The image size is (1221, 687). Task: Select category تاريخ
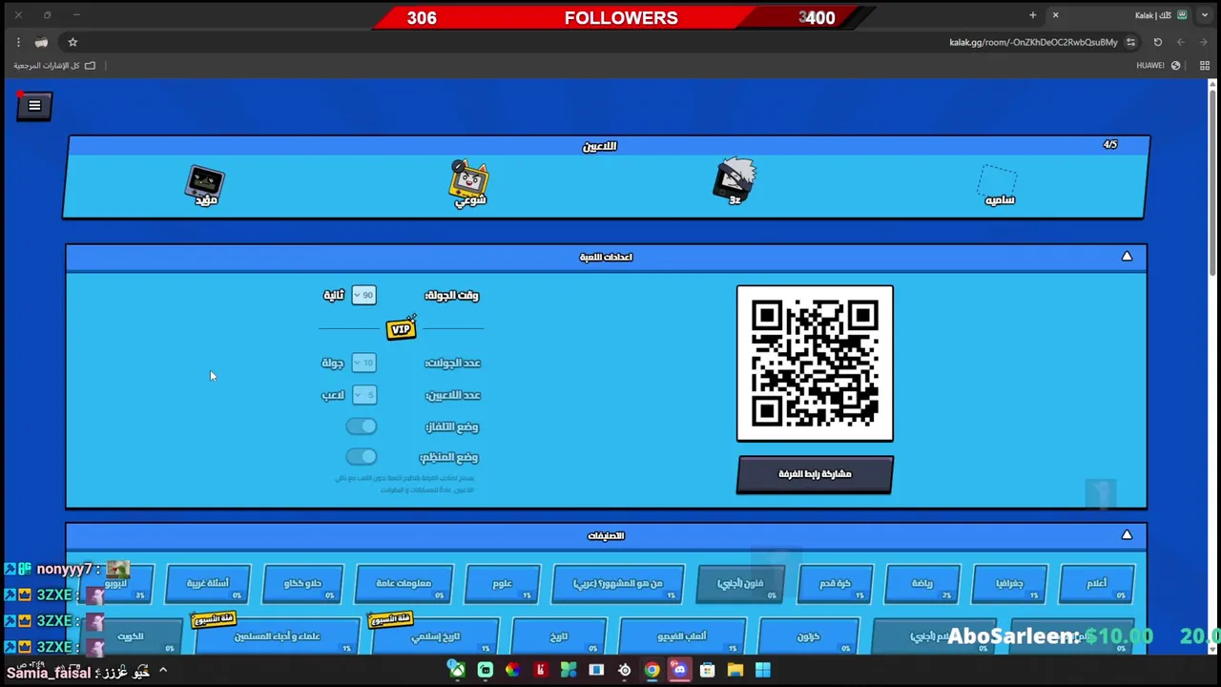tap(559, 635)
